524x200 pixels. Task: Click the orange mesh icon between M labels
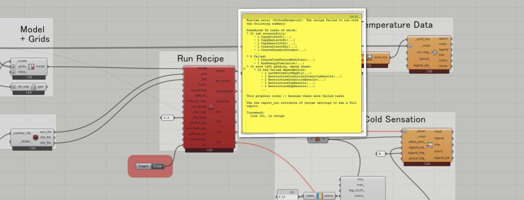tap(317, 139)
